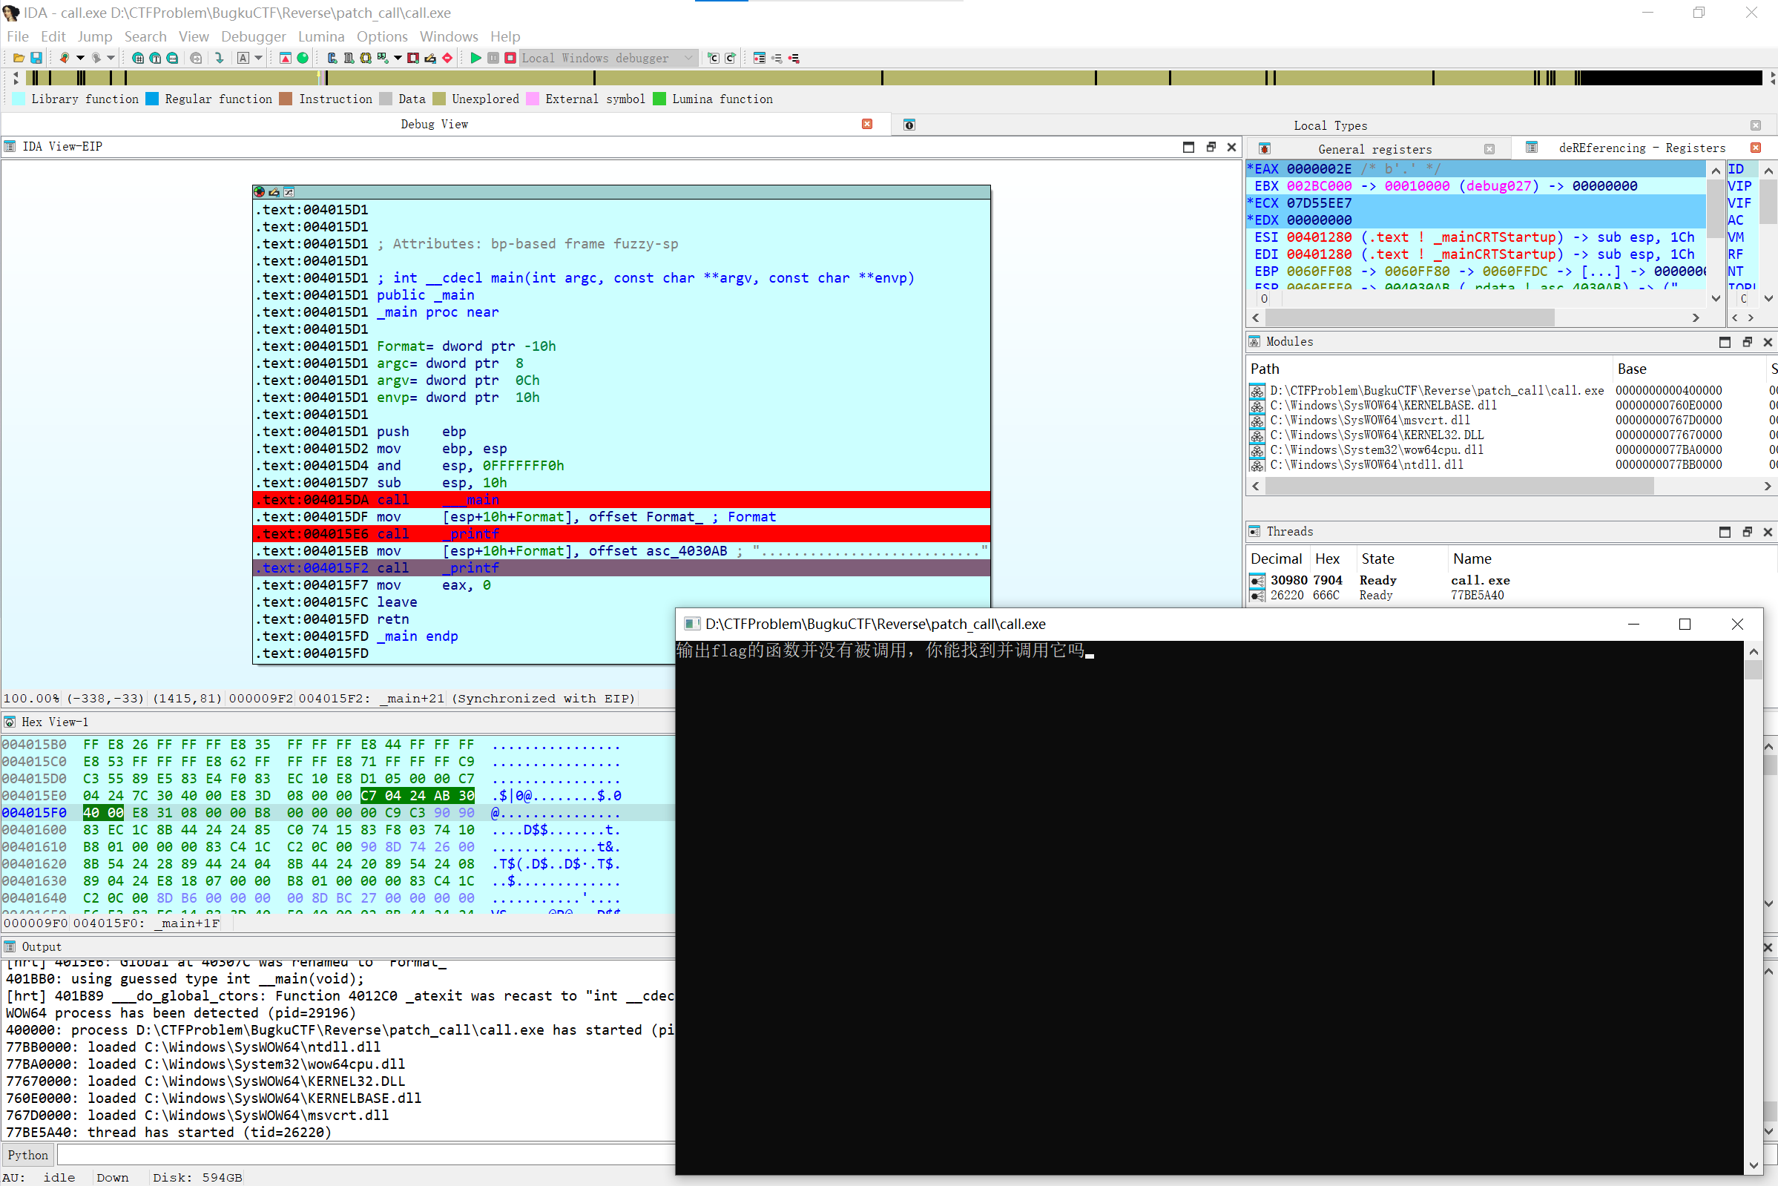Toggle the AC flag in registers panel
1778x1186 pixels.
click(x=1737, y=220)
